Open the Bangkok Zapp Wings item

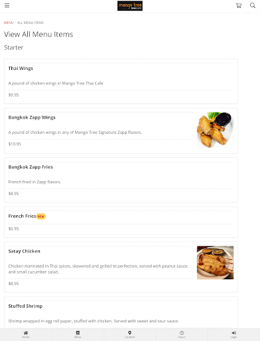pos(121,131)
